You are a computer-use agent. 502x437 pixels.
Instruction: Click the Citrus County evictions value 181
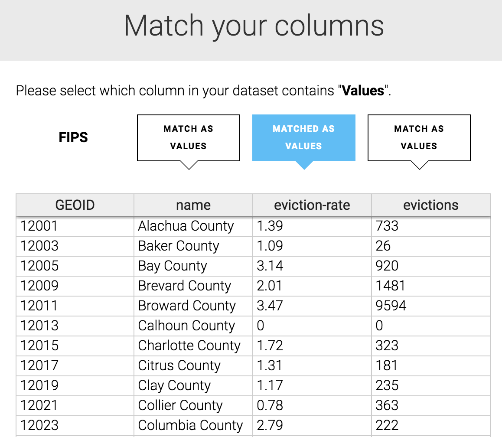(387, 365)
